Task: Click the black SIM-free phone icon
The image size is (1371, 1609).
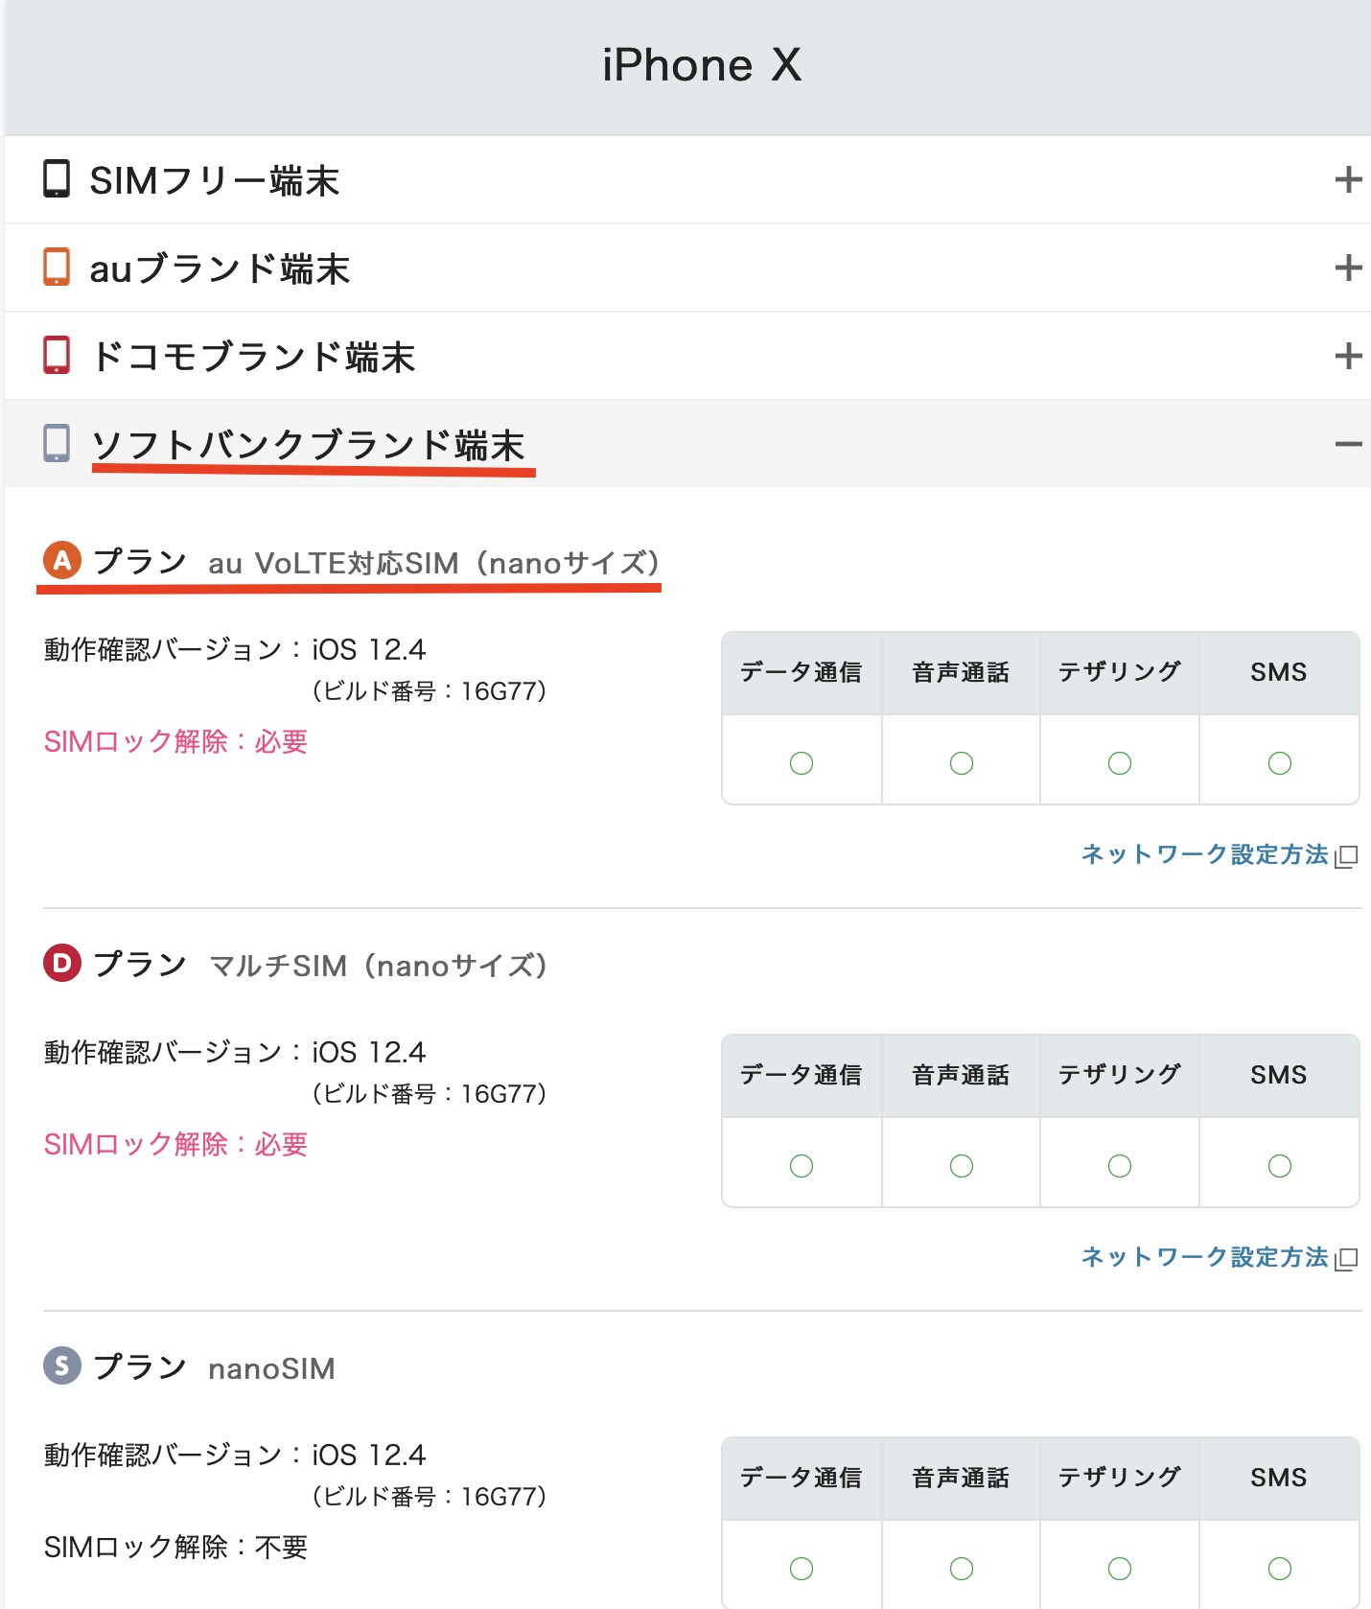Action: click(57, 179)
